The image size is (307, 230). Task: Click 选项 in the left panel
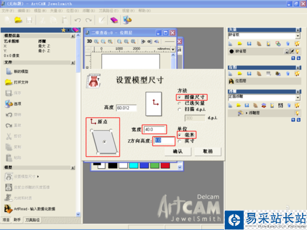pyautogui.click(x=17, y=104)
